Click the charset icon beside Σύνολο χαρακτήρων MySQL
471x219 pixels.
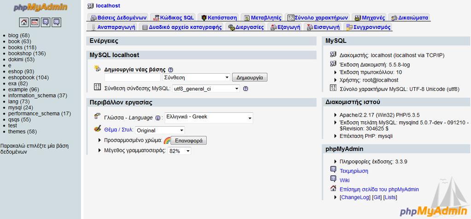pos(333,88)
